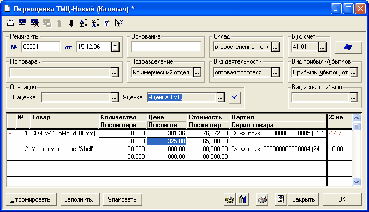Open the Бух. счет selection button

click(x=322, y=47)
